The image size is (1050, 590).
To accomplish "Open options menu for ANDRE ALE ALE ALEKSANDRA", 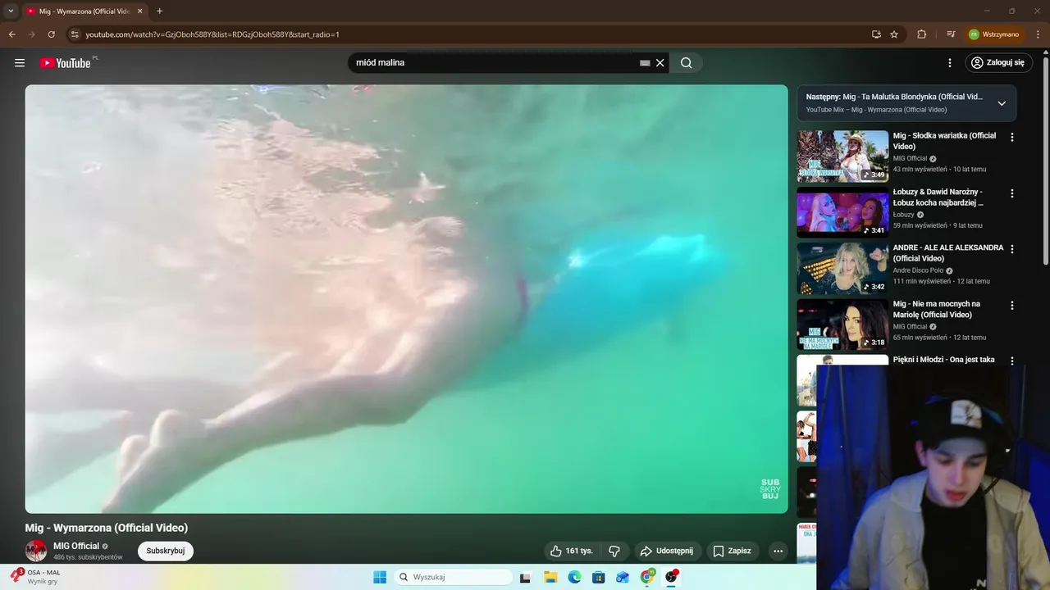I will click(x=1012, y=249).
